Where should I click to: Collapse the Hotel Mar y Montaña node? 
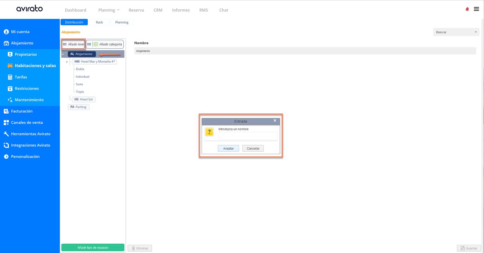(67, 62)
